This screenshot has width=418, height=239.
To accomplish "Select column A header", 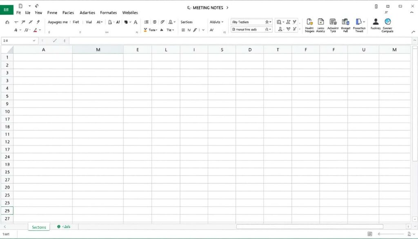I will [x=43, y=49].
